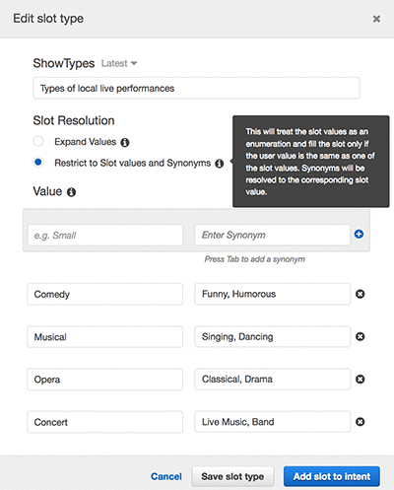Viewport: 394px width, 490px height.
Task: Close the Edit slot type dialog
Action: pos(376,19)
